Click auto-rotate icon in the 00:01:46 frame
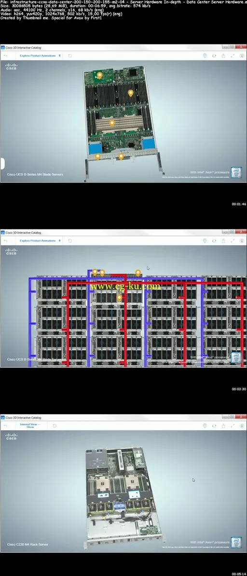 point(214,56)
